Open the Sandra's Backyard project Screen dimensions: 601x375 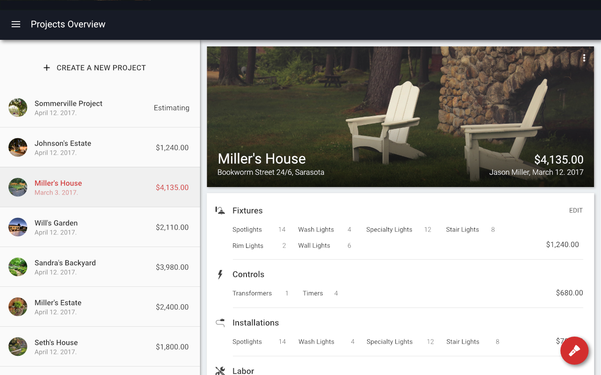tap(100, 267)
